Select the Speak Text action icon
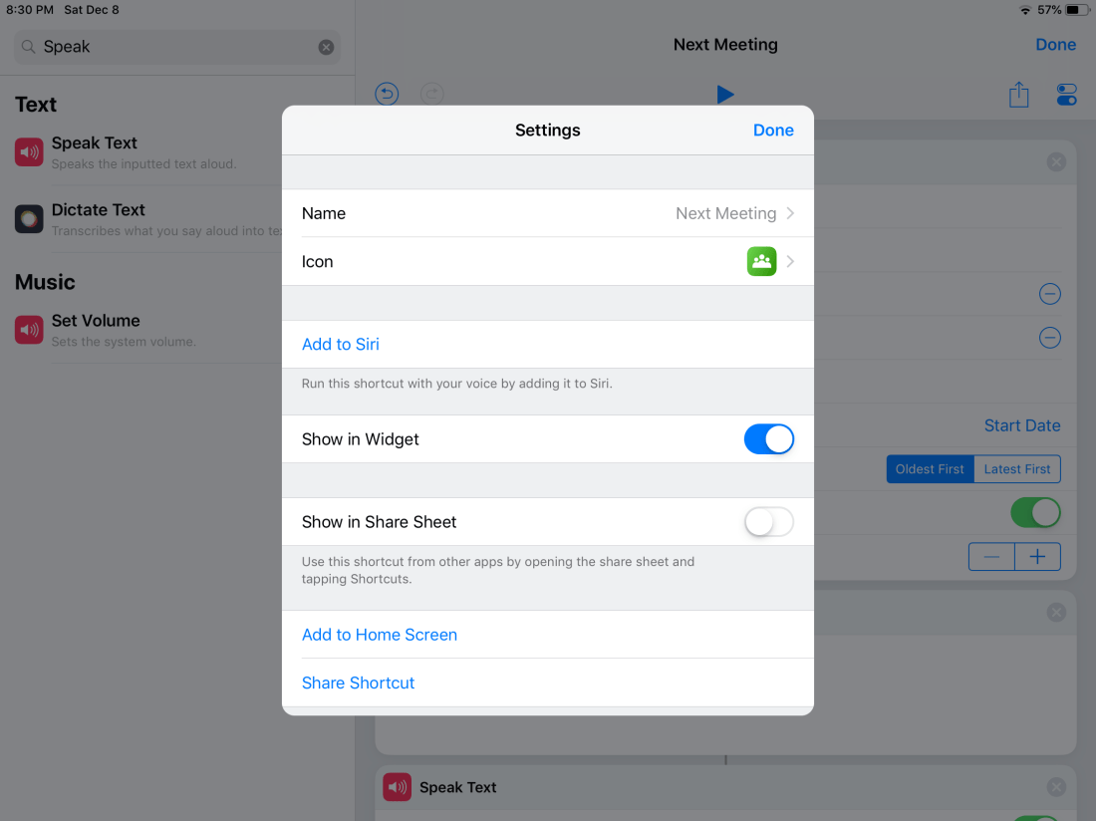Image resolution: width=1096 pixels, height=821 pixels. coord(29,152)
